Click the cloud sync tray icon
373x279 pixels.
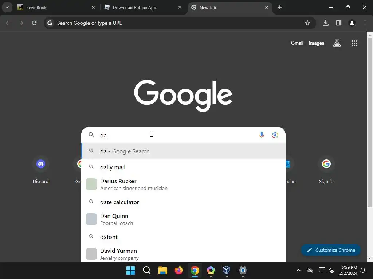pyautogui.click(x=310, y=270)
